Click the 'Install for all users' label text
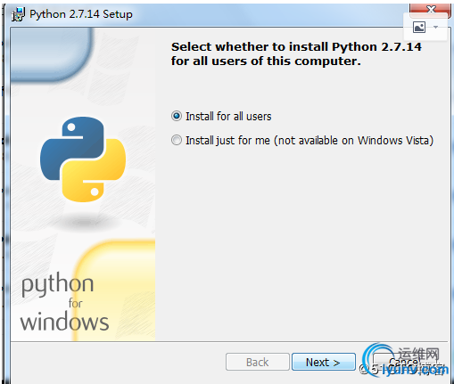The width and height of the screenshot is (454, 384). pyautogui.click(x=228, y=117)
